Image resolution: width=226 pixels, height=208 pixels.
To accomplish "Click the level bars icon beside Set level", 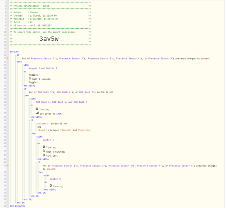I will click(x=37, y=113).
